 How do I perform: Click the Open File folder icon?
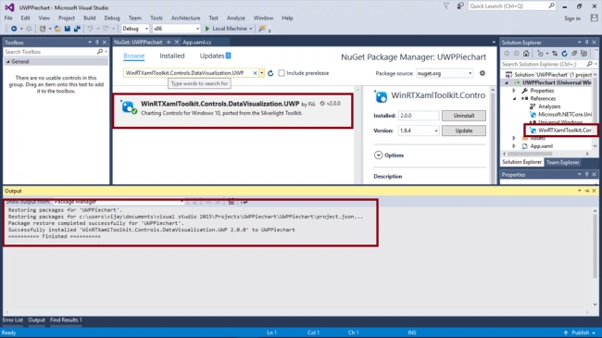pos(57,29)
